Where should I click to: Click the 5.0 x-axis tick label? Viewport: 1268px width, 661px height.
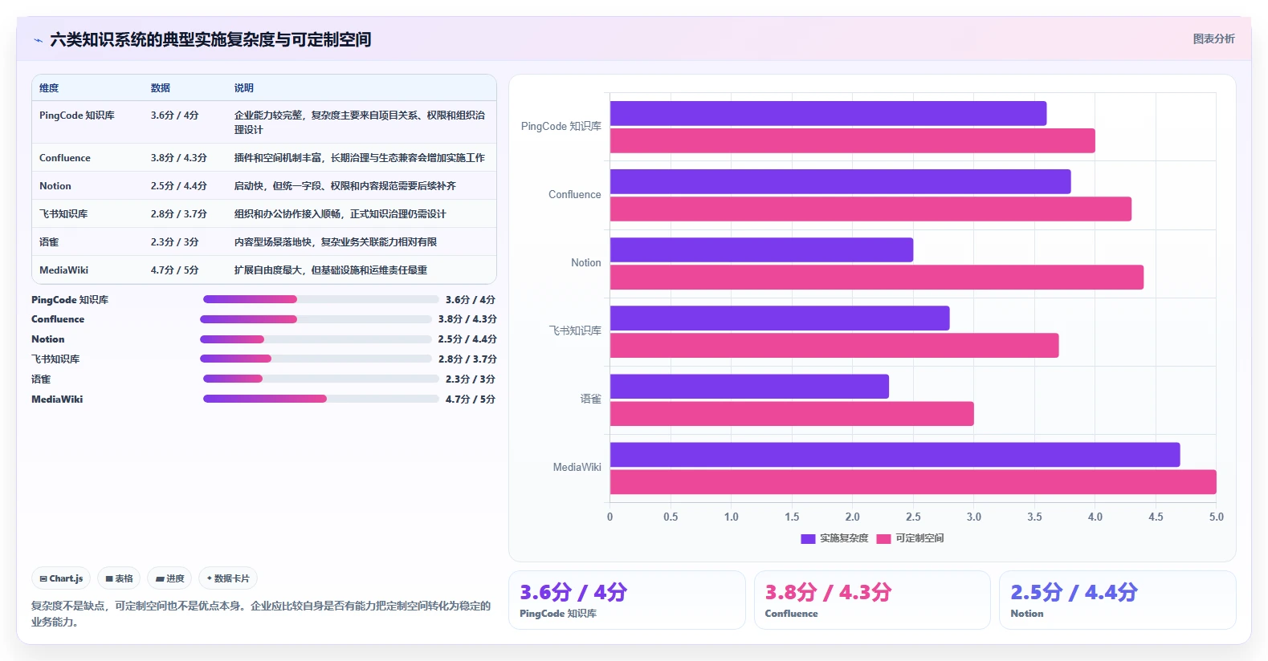[1216, 517]
